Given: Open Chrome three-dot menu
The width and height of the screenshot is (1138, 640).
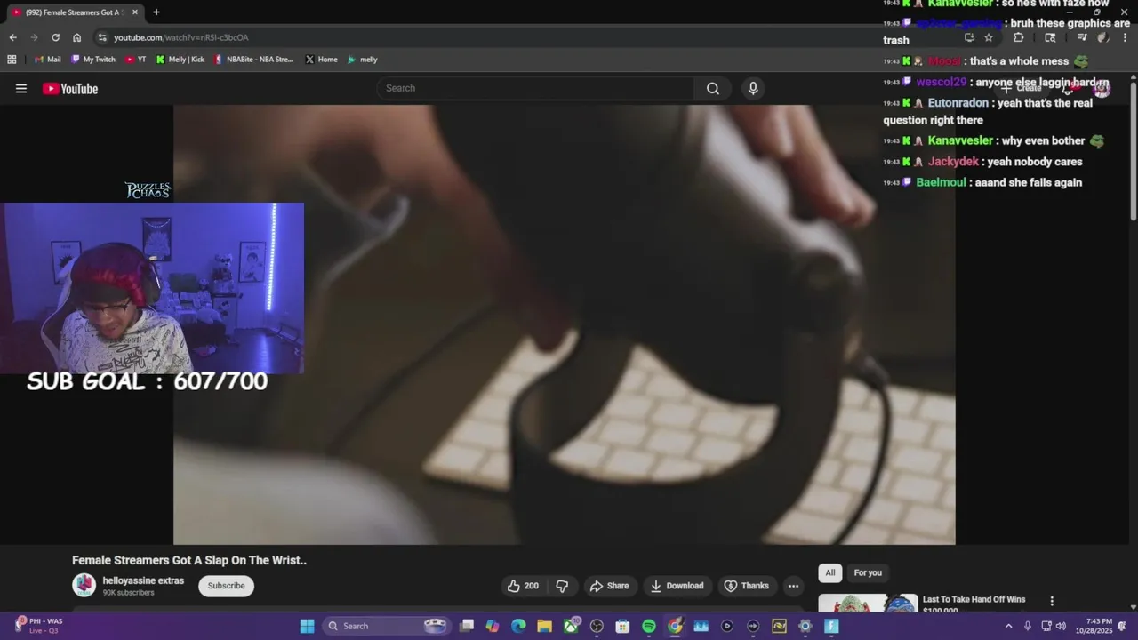Looking at the screenshot, I should tap(1124, 37).
